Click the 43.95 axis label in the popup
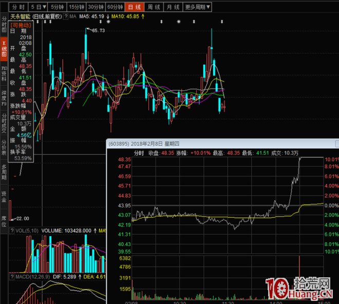The width and height of the screenshot is (339, 304). point(124,205)
